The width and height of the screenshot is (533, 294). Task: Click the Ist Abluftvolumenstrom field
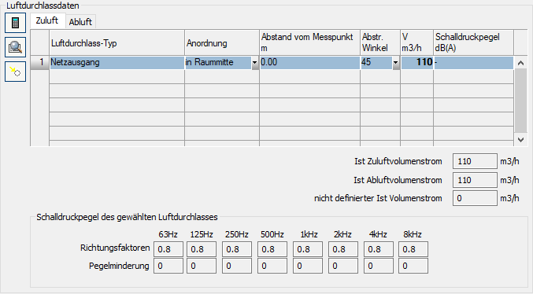[x=475, y=180]
